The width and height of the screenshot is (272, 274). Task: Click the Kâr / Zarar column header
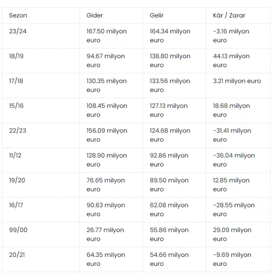238,15
